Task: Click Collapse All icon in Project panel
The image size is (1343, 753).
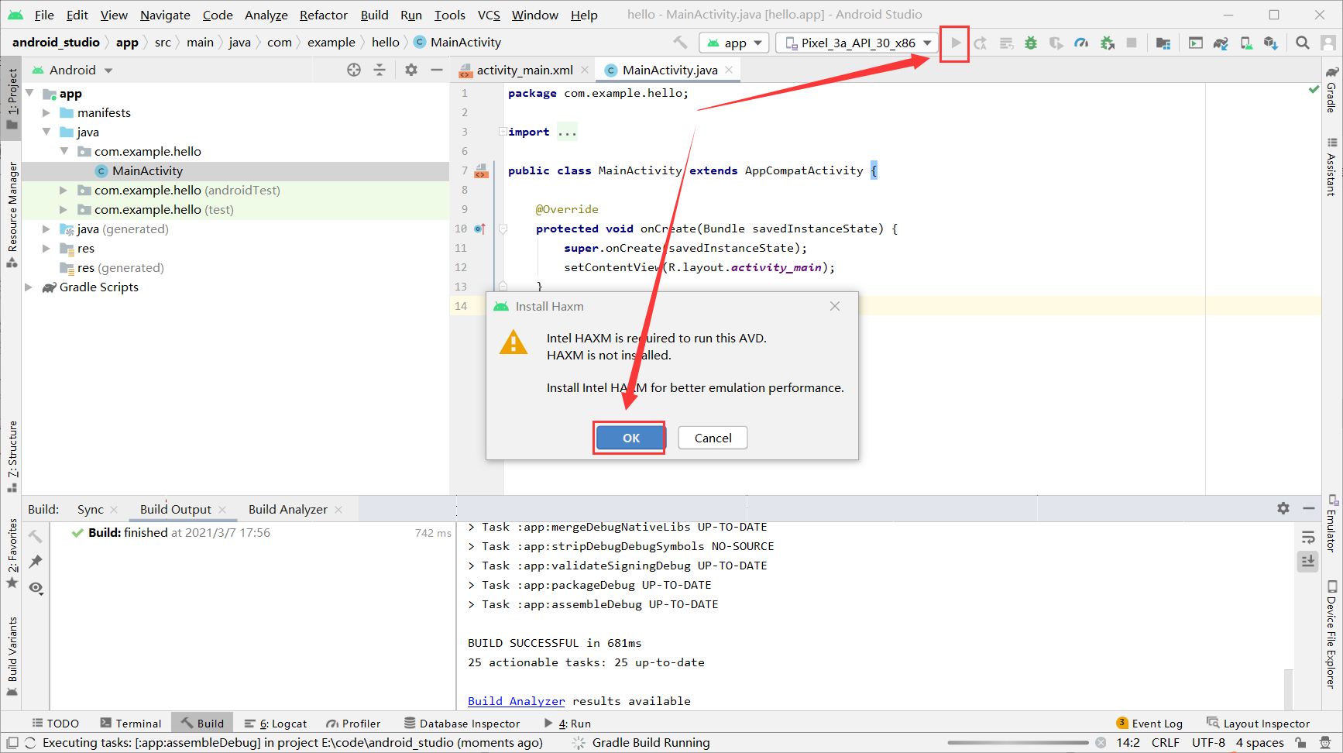Action: tap(380, 70)
